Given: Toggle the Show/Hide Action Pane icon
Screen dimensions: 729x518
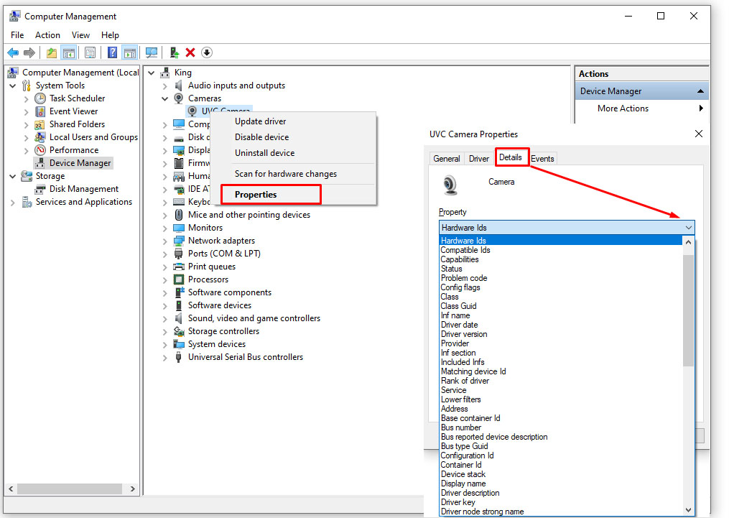Looking at the screenshot, I should pyautogui.click(x=130, y=52).
